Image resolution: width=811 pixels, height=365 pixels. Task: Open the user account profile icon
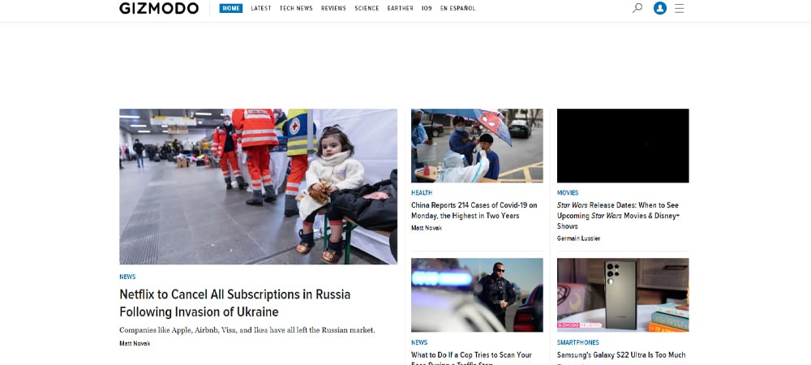660,8
